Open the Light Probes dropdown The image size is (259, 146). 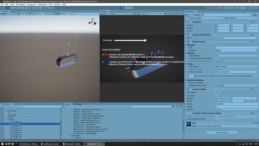pos(236,67)
